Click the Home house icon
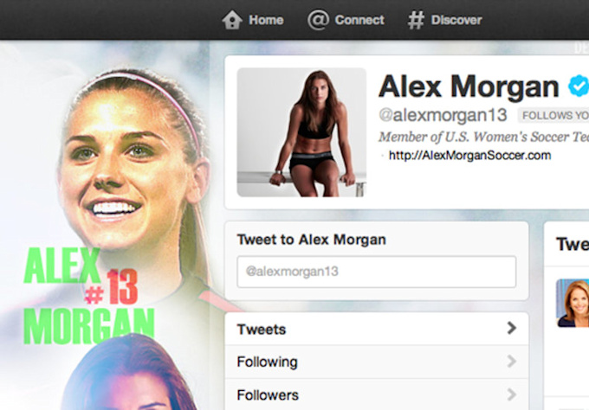Image resolution: width=589 pixels, height=410 pixels. [232, 20]
